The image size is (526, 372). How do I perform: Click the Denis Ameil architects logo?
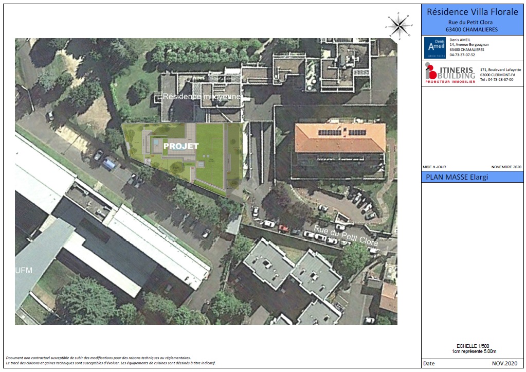click(x=434, y=47)
